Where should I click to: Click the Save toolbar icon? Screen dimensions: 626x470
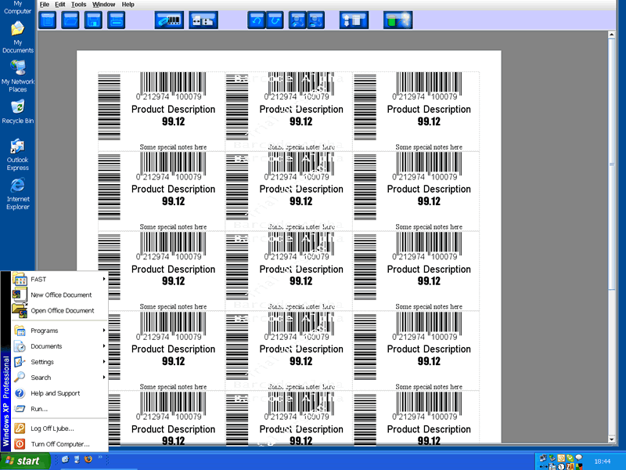(x=93, y=20)
